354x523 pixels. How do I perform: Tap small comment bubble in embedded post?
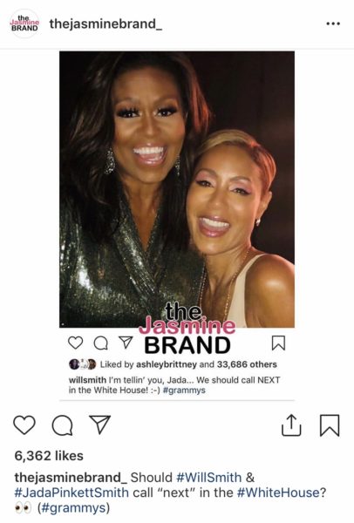(101, 343)
